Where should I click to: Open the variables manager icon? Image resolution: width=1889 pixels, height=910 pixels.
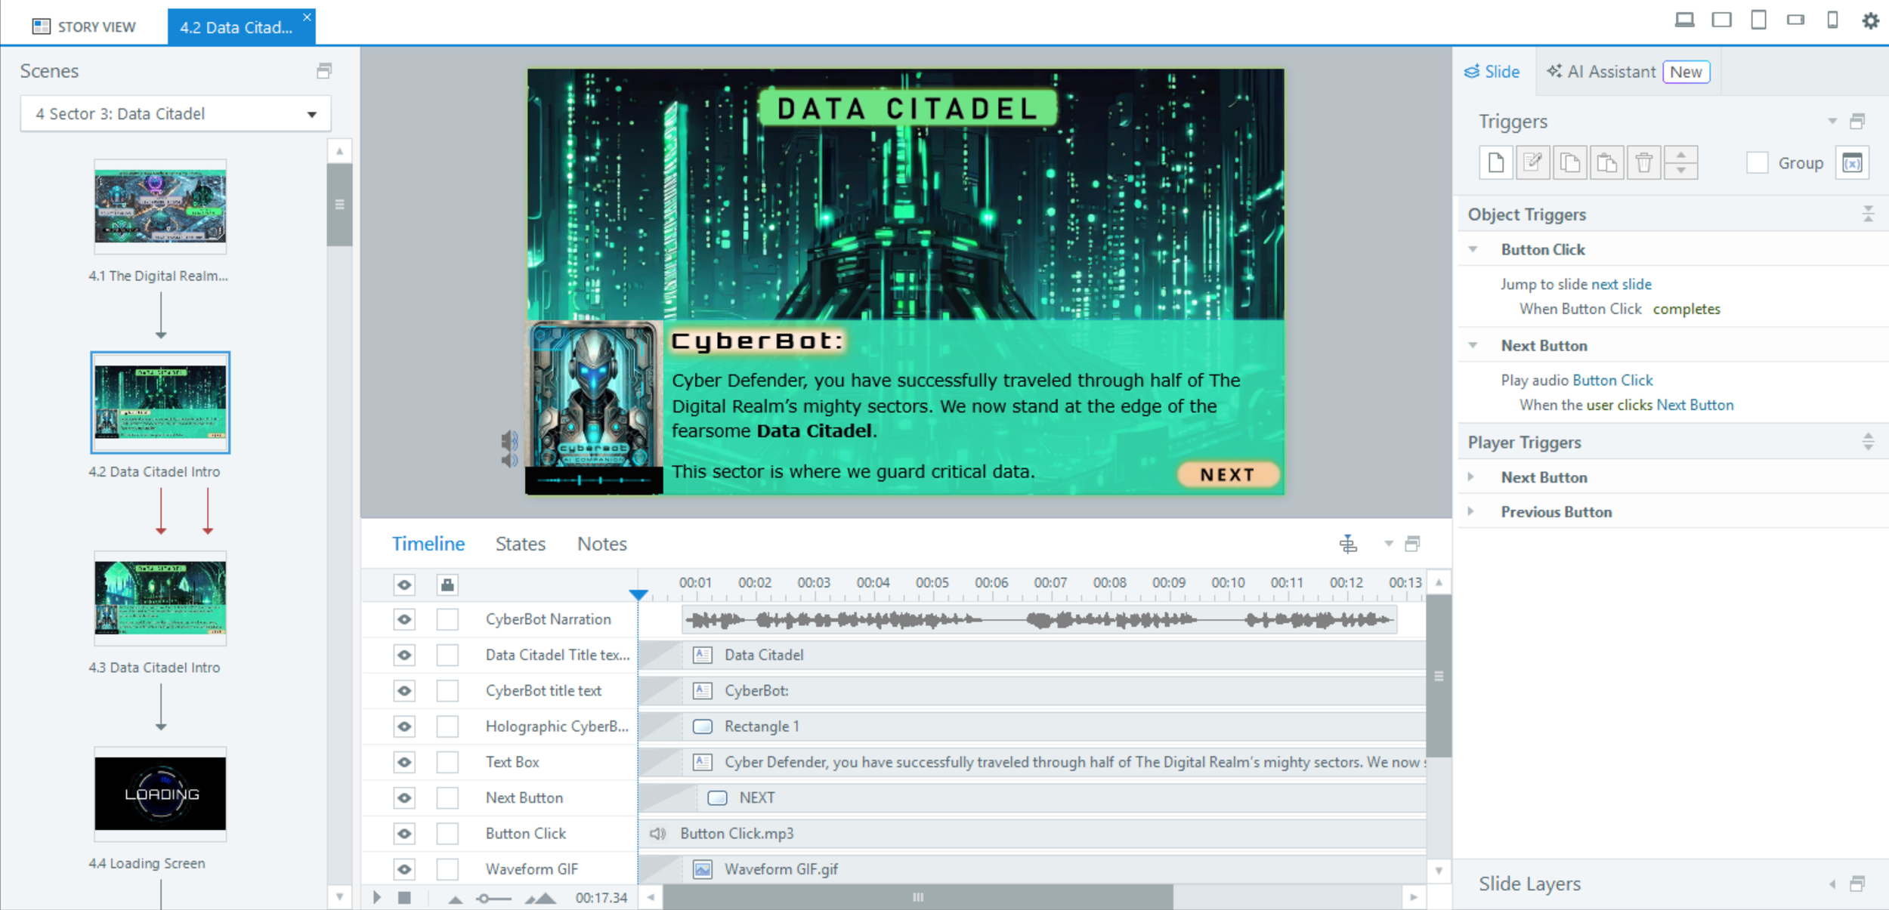pyautogui.click(x=1852, y=162)
